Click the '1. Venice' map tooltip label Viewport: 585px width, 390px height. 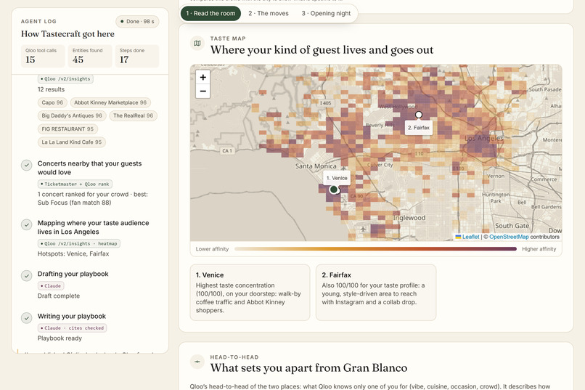(x=337, y=178)
